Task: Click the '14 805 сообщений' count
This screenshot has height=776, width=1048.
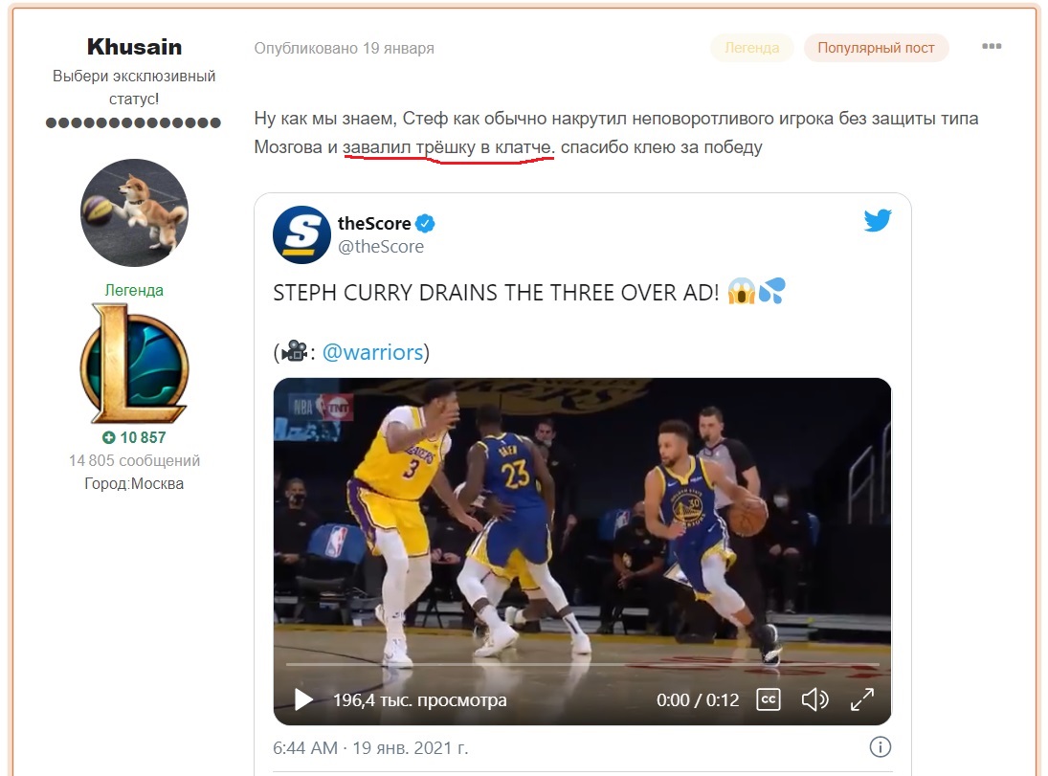Action: (134, 460)
